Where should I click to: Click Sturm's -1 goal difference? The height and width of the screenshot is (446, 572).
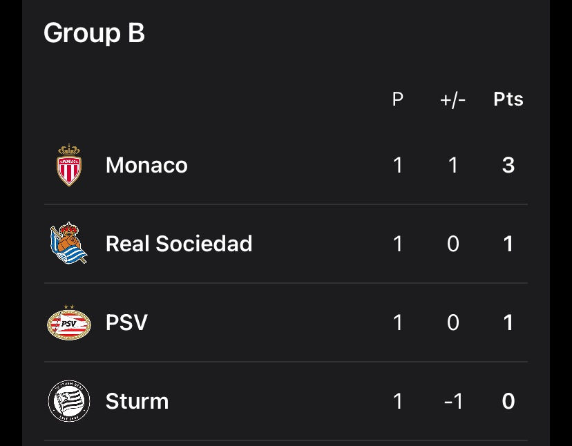tap(453, 402)
